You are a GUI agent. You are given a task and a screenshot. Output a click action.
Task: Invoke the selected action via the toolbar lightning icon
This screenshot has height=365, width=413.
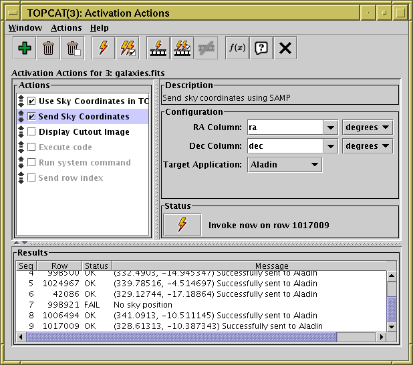click(x=103, y=49)
